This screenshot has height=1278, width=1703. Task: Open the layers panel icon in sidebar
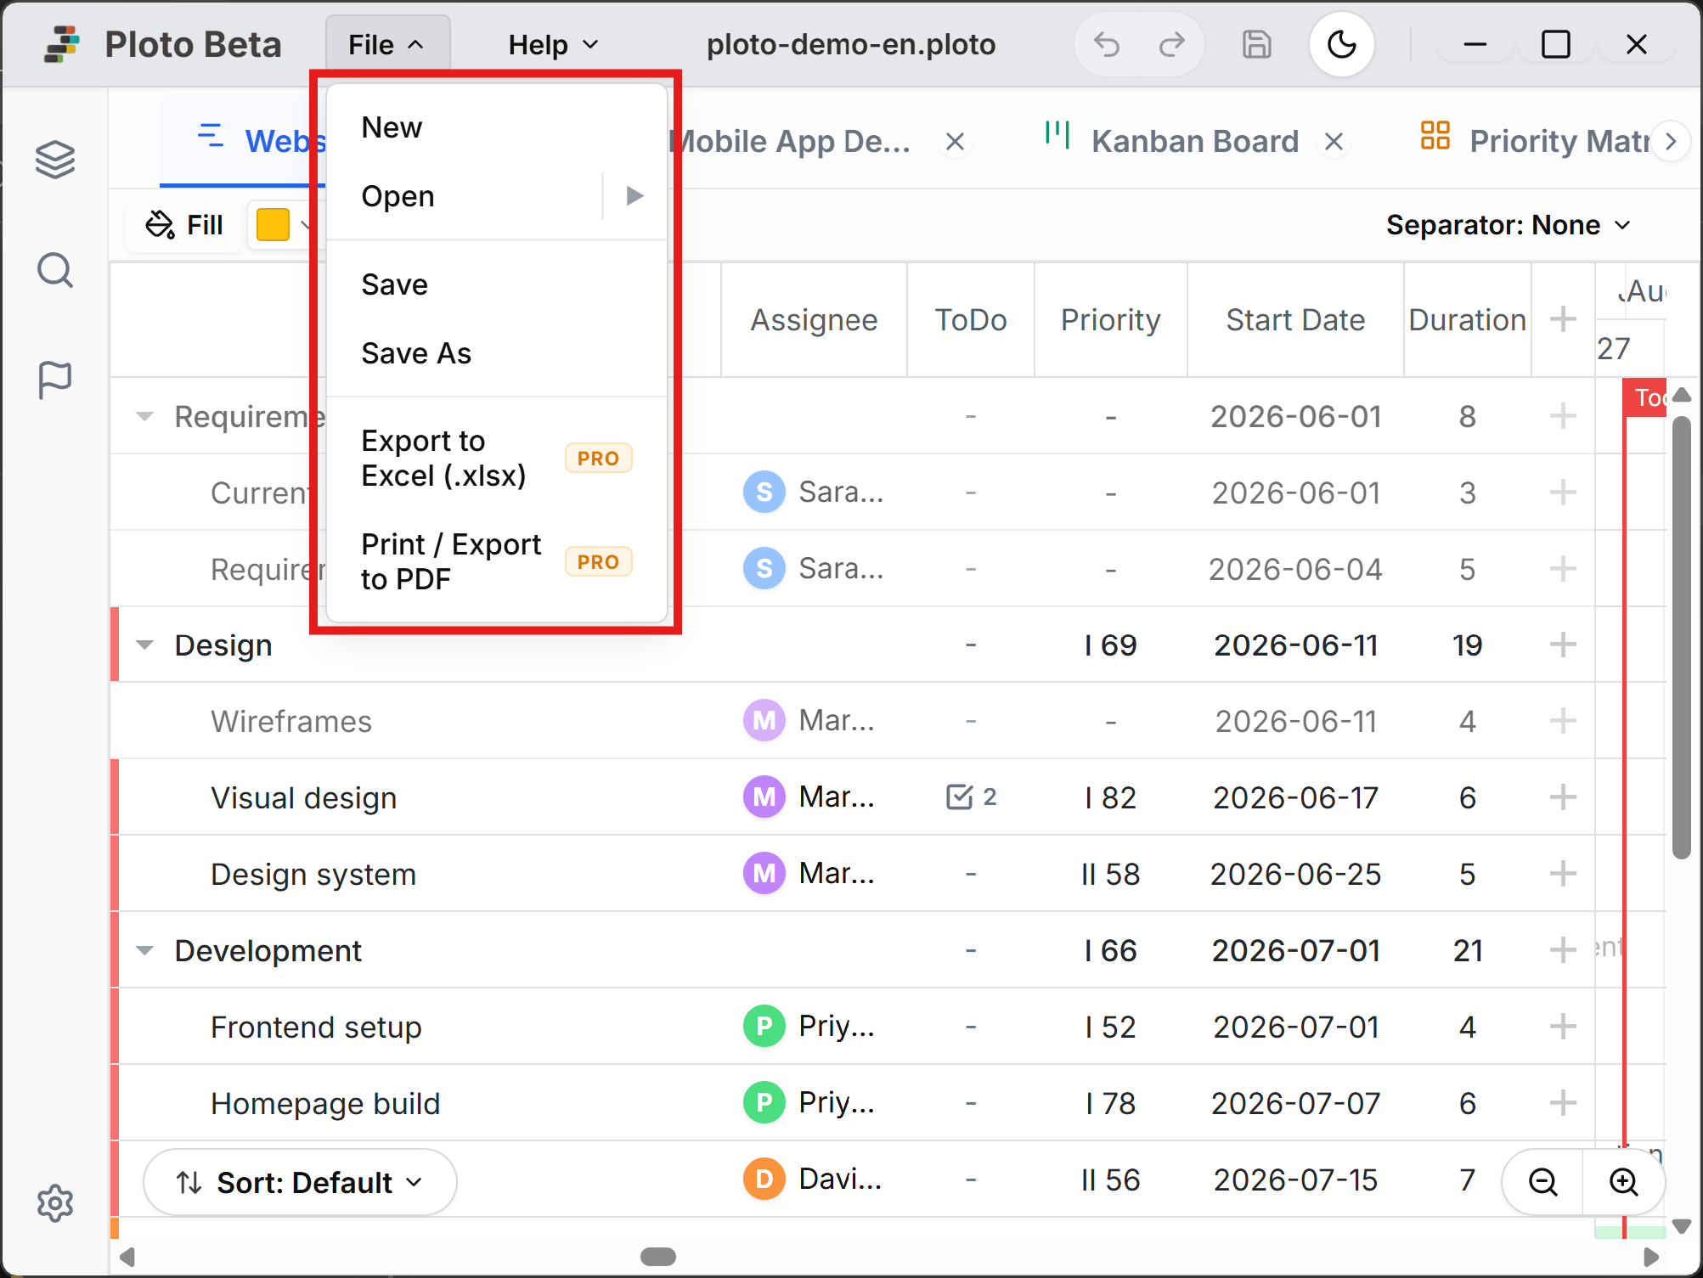pyautogui.click(x=55, y=160)
